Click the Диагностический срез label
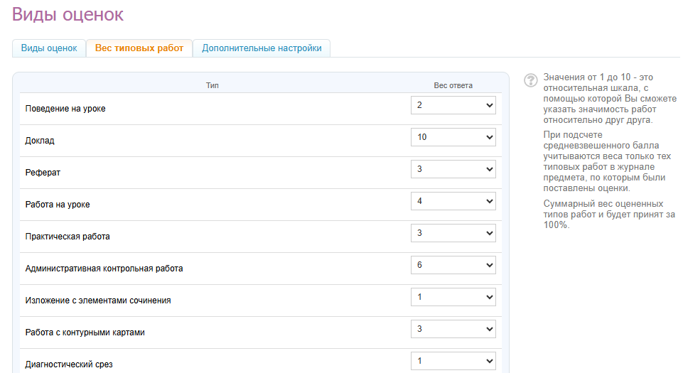Screen dimensions: 688x373 pyautogui.click(x=69, y=364)
